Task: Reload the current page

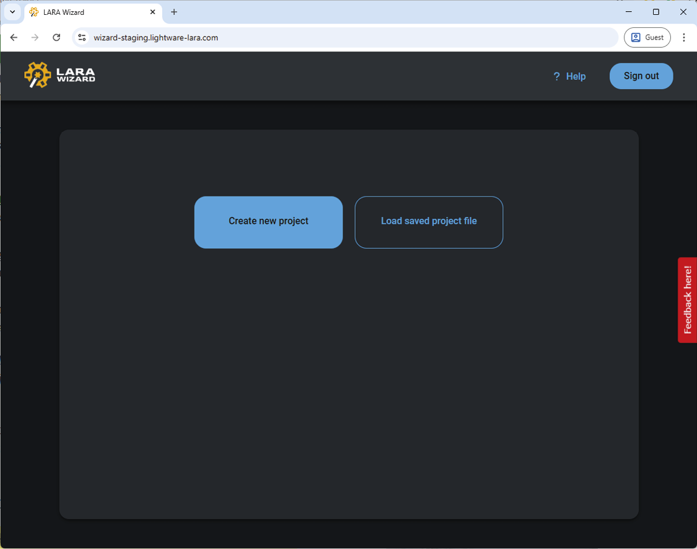Action: point(56,38)
